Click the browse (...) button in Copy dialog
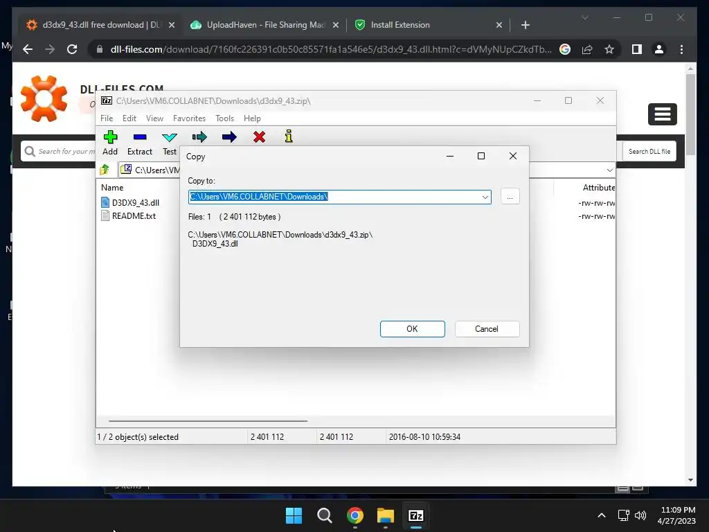The width and height of the screenshot is (709, 532). point(510,197)
